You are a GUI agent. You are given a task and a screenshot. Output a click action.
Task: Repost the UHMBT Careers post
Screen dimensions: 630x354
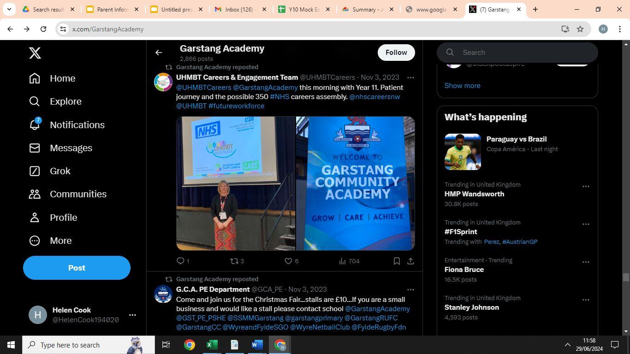[x=237, y=261]
